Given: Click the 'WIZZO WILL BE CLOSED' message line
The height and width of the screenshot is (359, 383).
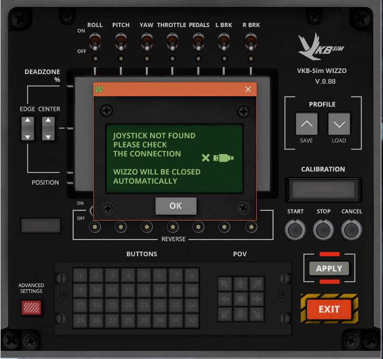Looking at the screenshot, I should [x=157, y=172].
